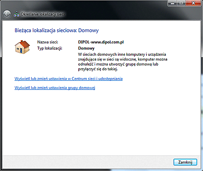The image size is (203, 171).
Task: Open the grupy domowej settings link
Action: coord(55,88)
